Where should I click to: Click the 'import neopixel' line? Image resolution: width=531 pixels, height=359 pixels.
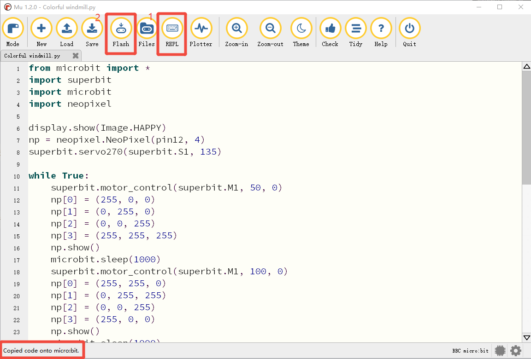click(70, 104)
